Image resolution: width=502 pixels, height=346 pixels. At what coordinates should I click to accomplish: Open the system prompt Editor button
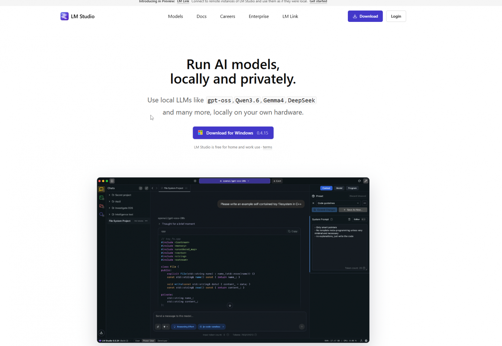click(359, 220)
